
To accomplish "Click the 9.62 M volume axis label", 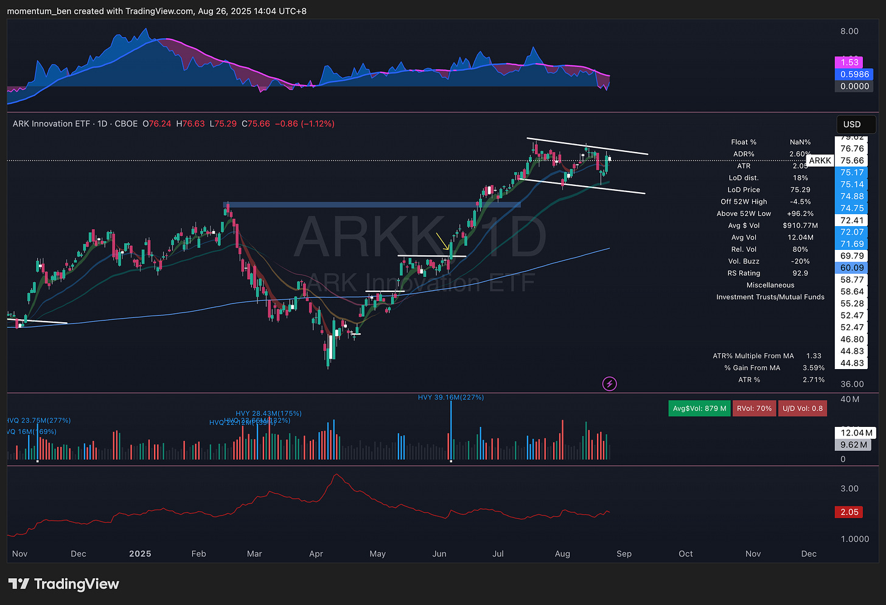I will point(853,444).
